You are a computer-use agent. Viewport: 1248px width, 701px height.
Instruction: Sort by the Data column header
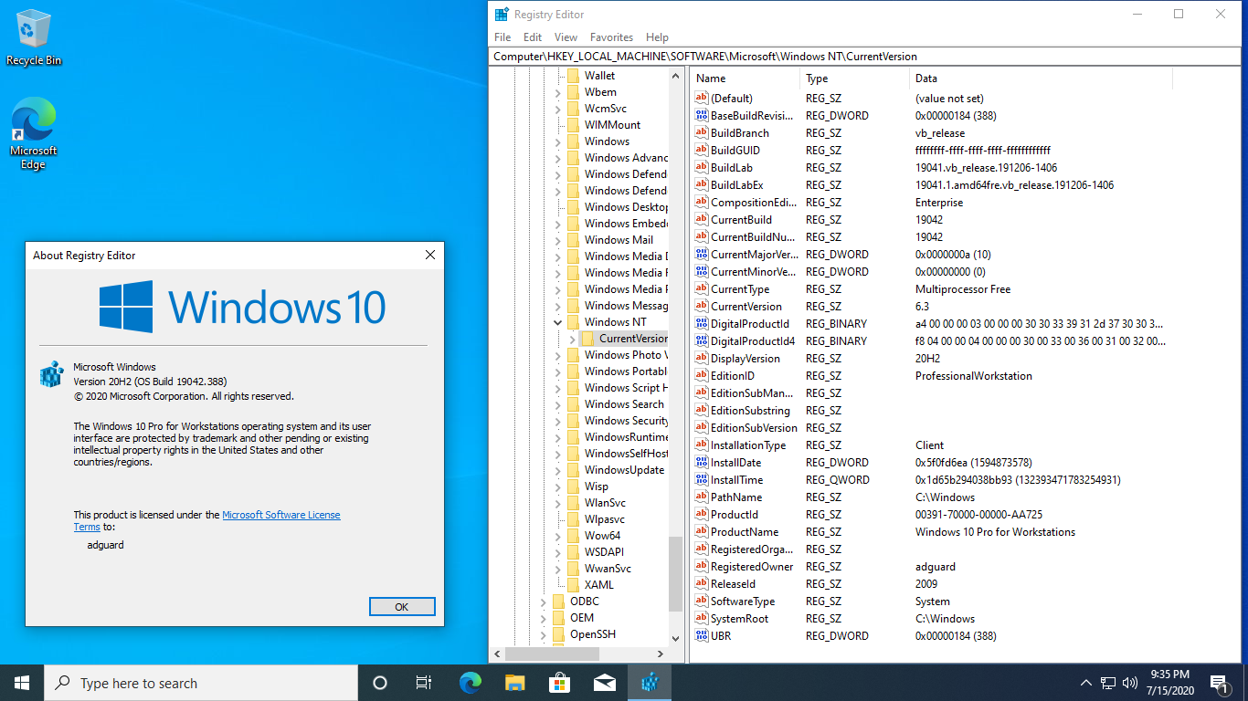coord(1041,78)
